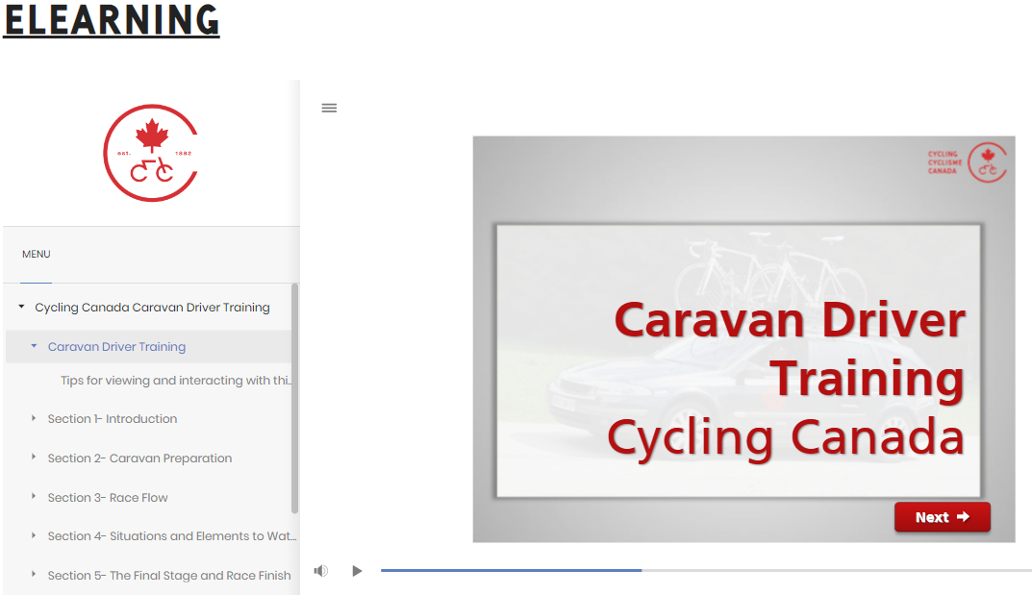Expand Section 5- The Final Stage arrow
This screenshot has height=595, width=1032.
[34, 574]
